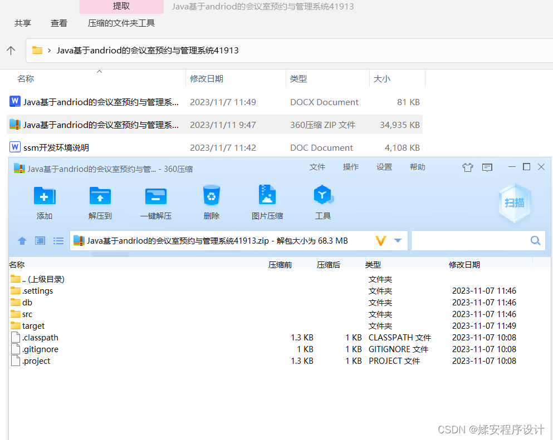Switch to list view in 360压缩

click(x=58, y=240)
